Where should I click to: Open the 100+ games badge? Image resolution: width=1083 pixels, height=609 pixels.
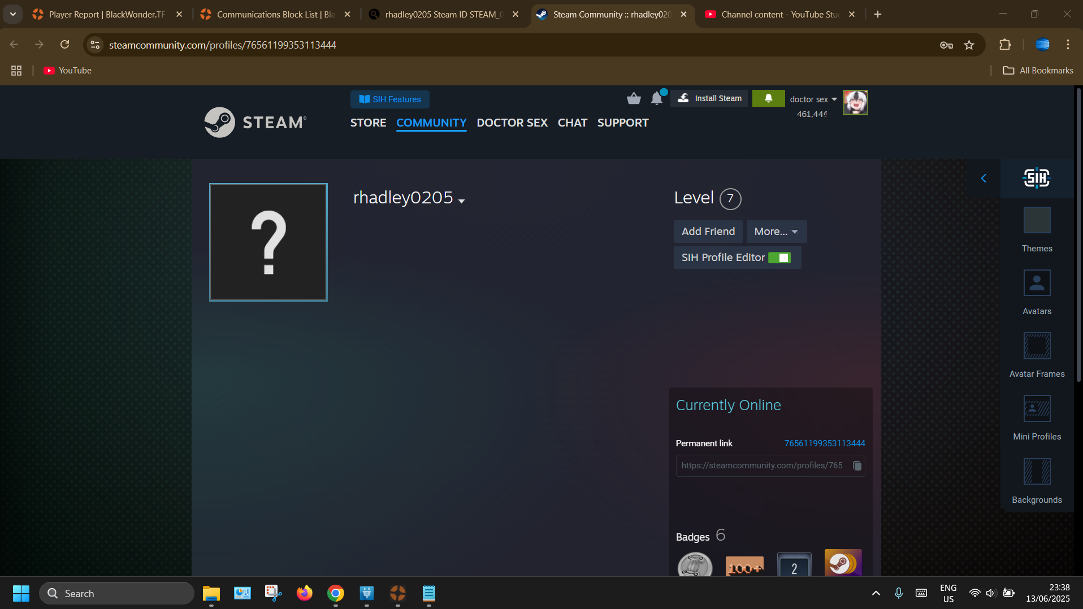[x=744, y=566]
